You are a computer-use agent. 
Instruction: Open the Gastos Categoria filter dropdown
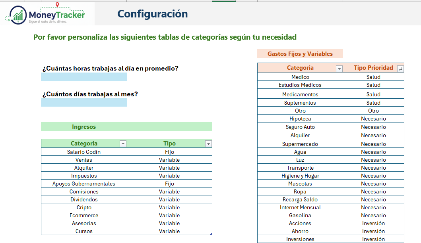(x=339, y=69)
